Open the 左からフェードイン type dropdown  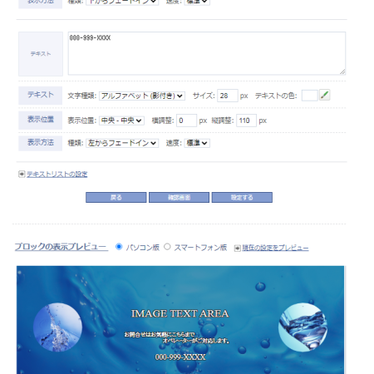pos(122,143)
